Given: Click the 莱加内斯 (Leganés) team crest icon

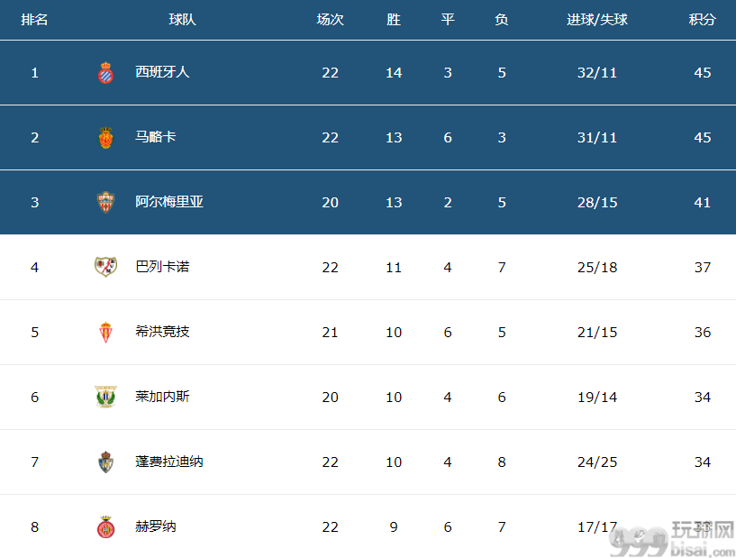Looking at the screenshot, I should coord(105,397).
